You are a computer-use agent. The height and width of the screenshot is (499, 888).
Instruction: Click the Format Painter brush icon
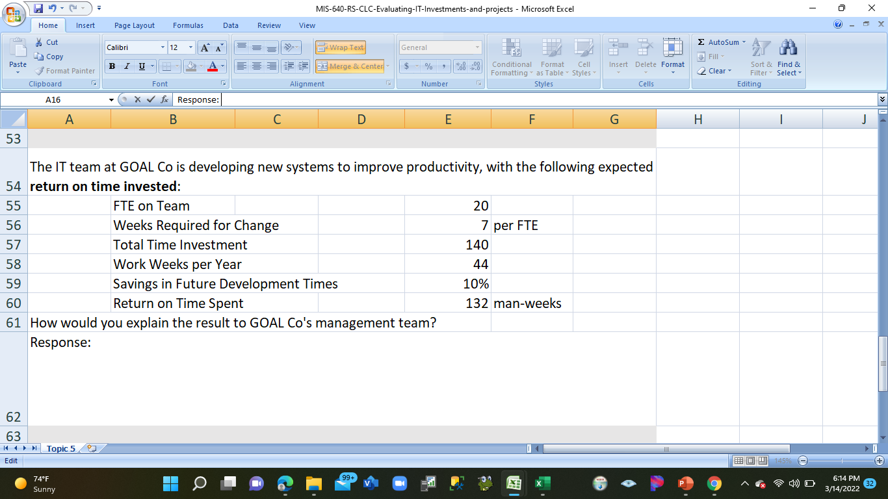coord(40,71)
